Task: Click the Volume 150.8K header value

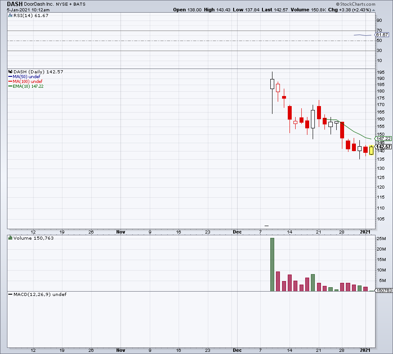Action: coord(308,10)
